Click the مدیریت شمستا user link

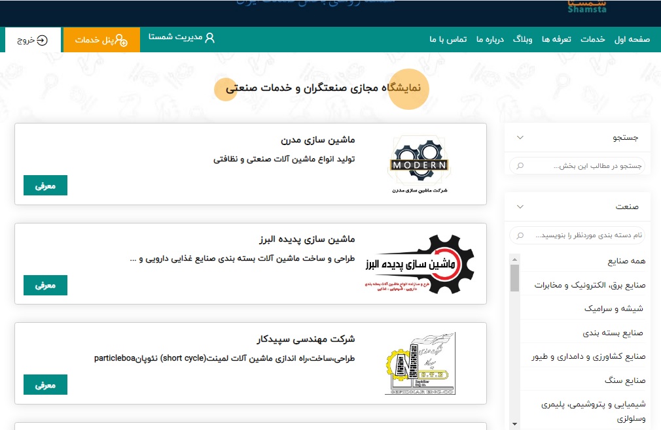pyautogui.click(x=181, y=37)
